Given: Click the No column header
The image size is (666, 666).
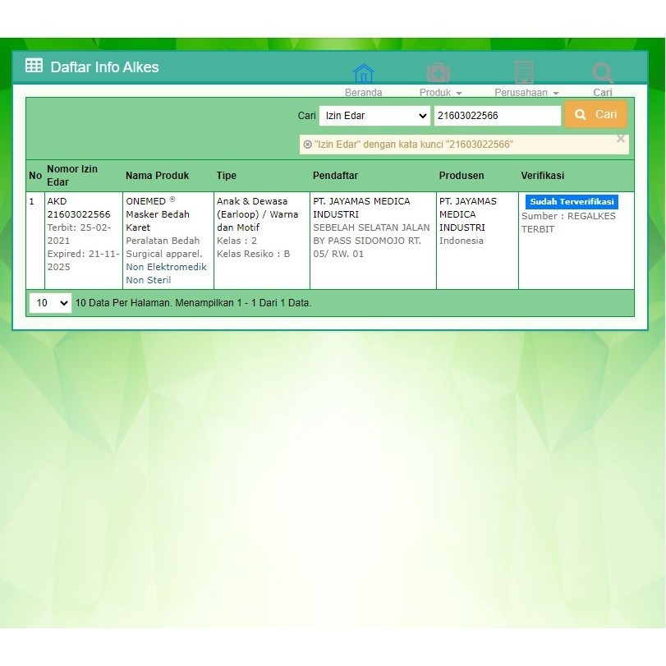Looking at the screenshot, I should pos(35,176).
